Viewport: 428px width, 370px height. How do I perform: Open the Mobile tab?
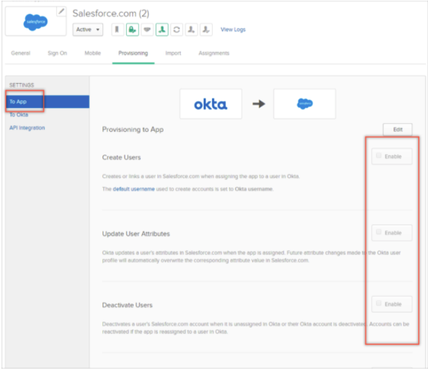(93, 53)
